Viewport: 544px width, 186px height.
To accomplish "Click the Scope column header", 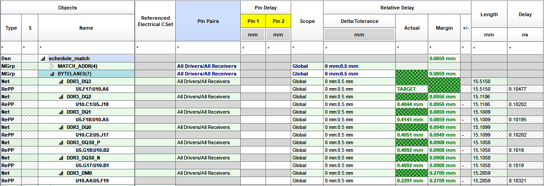I will (307, 21).
